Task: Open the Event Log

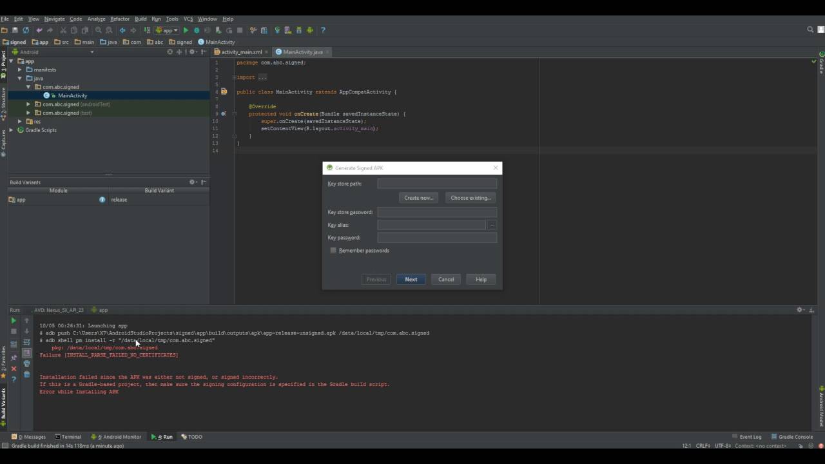Action: (747, 437)
